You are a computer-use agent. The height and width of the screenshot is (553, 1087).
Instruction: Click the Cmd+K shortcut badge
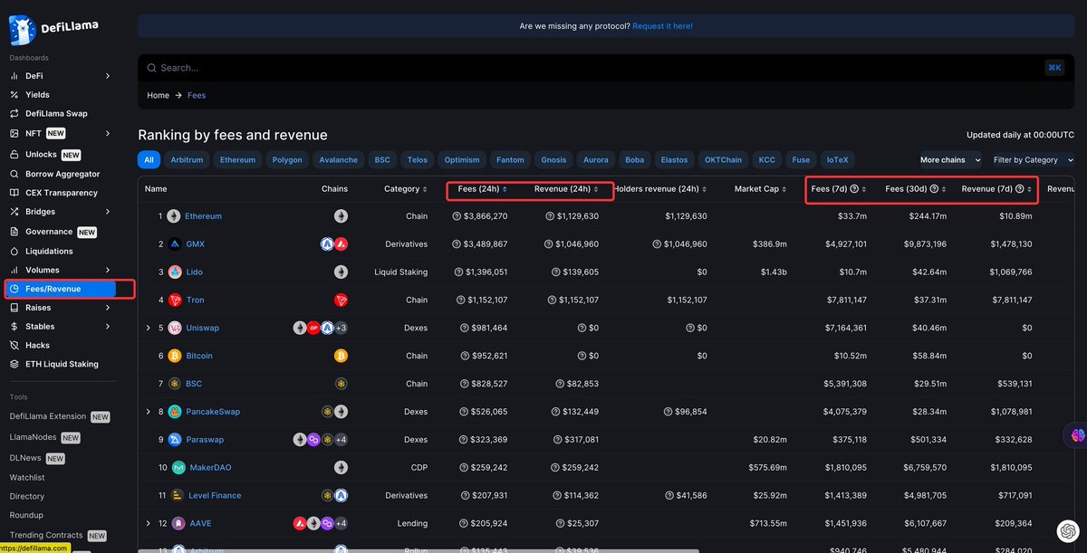tap(1054, 68)
